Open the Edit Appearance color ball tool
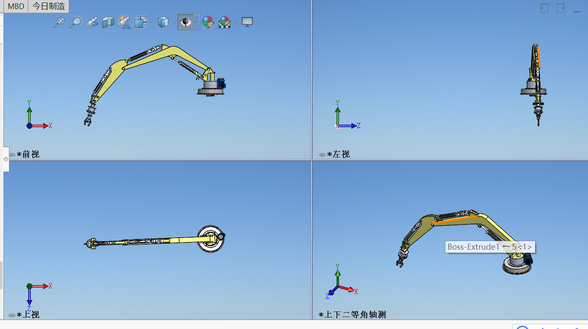The height and width of the screenshot is (329, 588). [208, 22]
